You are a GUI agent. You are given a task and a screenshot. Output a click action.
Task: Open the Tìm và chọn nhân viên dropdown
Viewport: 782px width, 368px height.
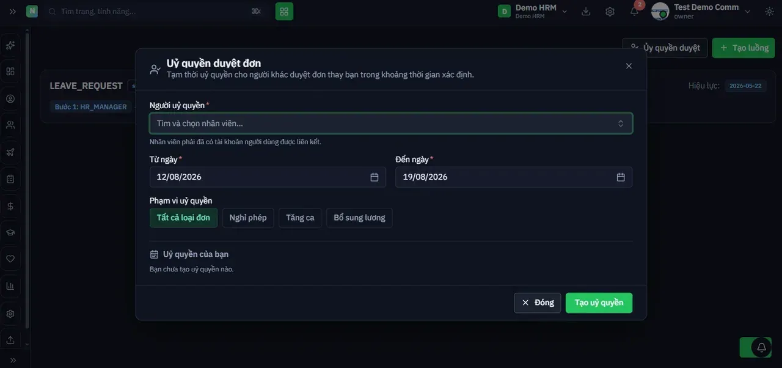pyautogui.click(x=391, y=123)
